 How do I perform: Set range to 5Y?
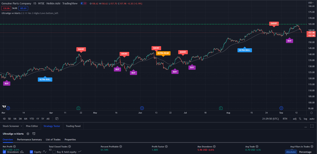point(43,119)
